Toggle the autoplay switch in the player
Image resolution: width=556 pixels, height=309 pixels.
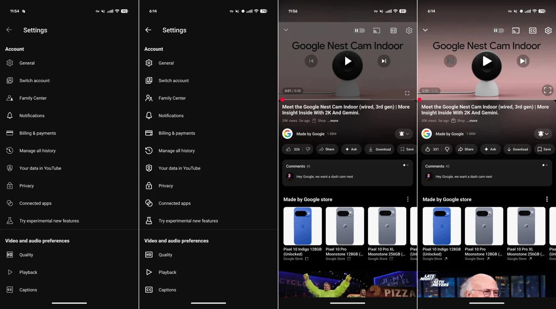359,30
